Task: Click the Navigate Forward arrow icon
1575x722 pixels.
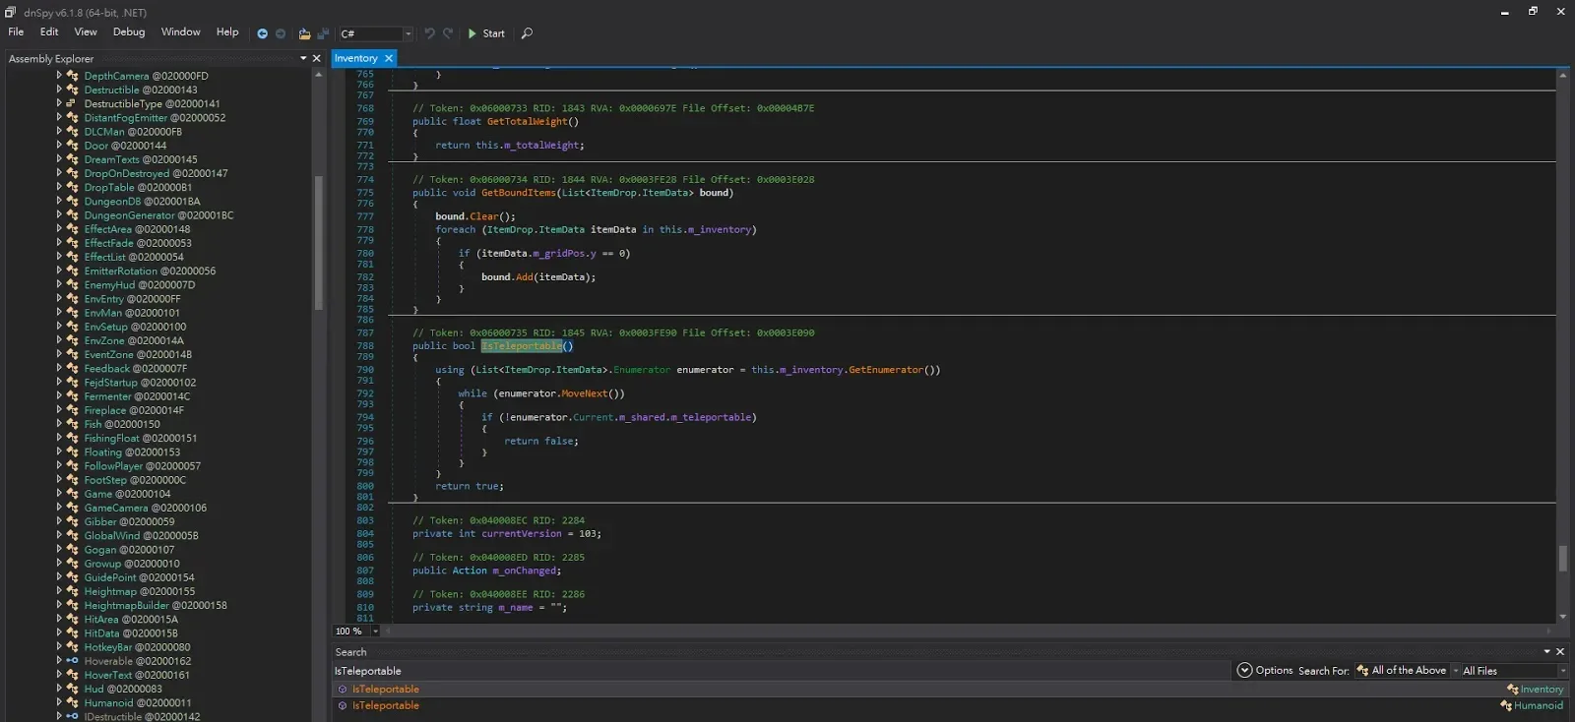Action: coord(281,33)
